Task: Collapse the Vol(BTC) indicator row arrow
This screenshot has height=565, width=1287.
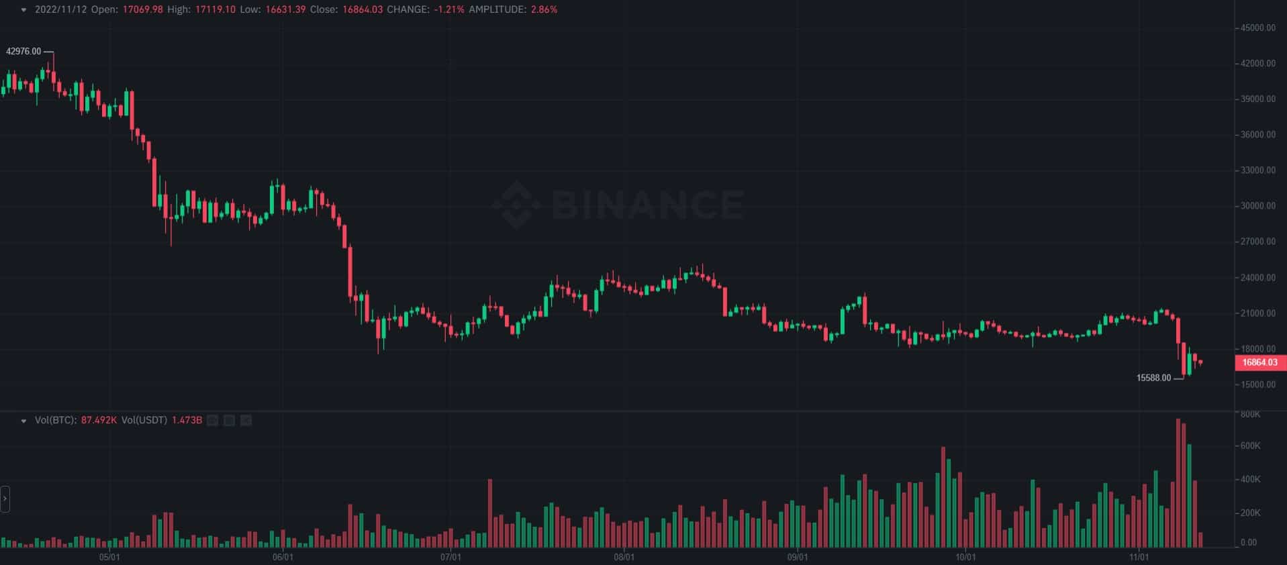Action: coord(23,420)
